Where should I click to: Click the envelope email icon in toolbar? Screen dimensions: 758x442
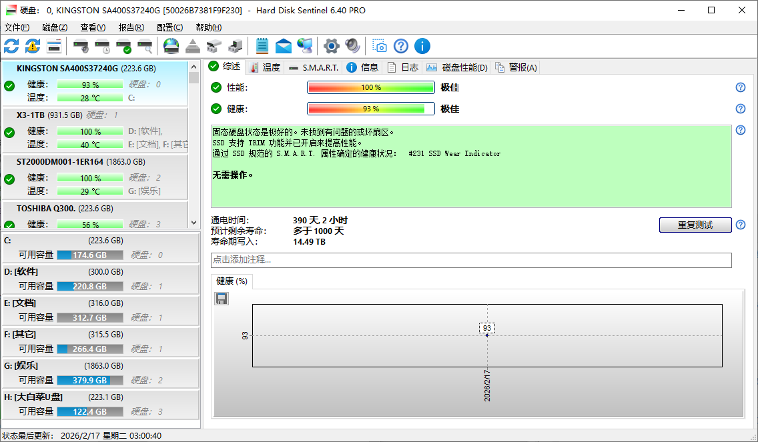tap(284, 46)
